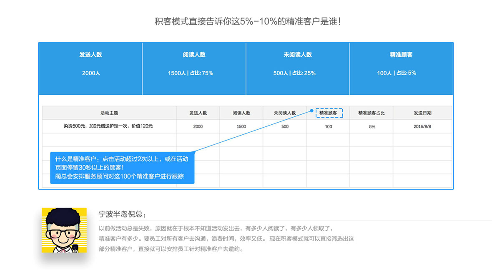Click the 阅读人数 table column header
This screenshot has height=277, width=492.
tap(241, 113)
